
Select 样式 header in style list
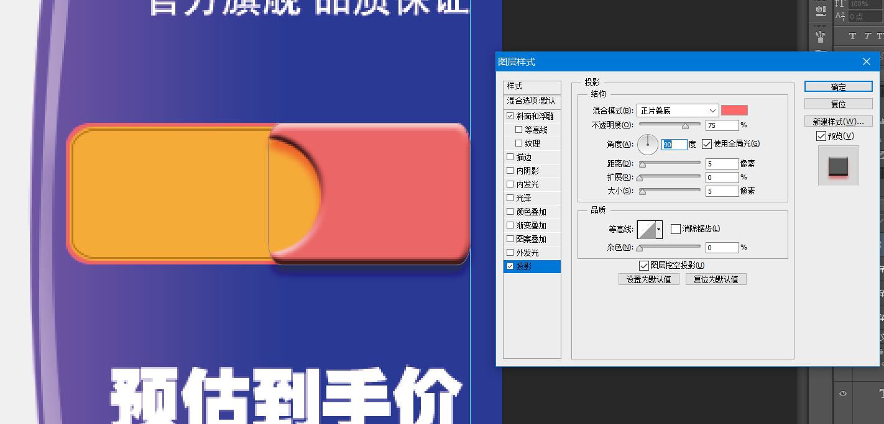[x=532, y=86]
